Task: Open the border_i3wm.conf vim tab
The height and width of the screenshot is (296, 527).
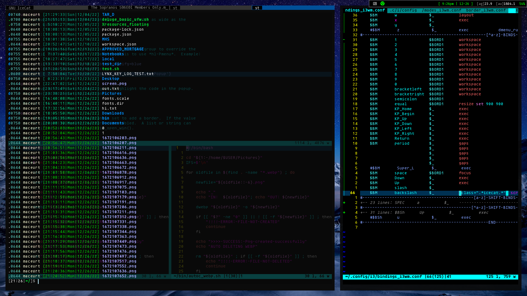Action: tap(486, 10)
